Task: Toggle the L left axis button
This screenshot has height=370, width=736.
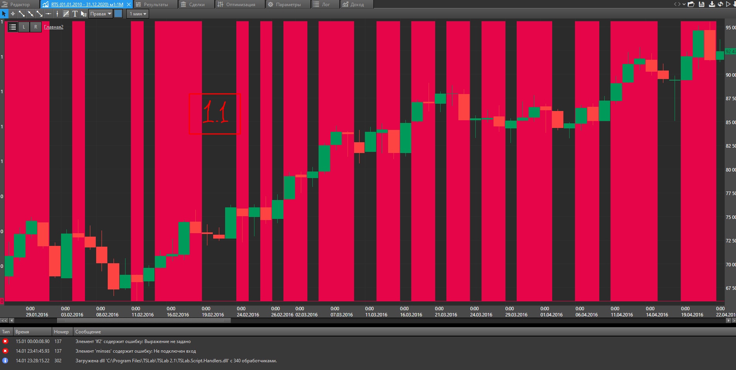Action: (24, 27)
